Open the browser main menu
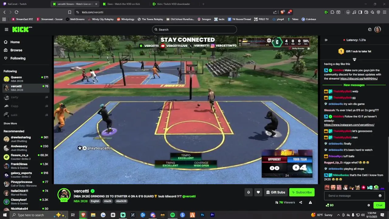 point(384,12)
